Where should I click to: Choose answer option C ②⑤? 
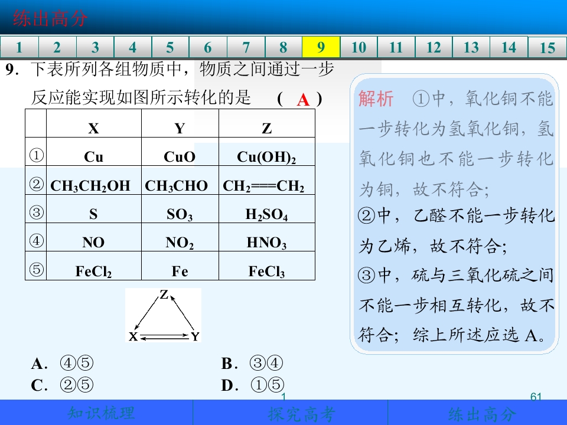tap(62, 385)
